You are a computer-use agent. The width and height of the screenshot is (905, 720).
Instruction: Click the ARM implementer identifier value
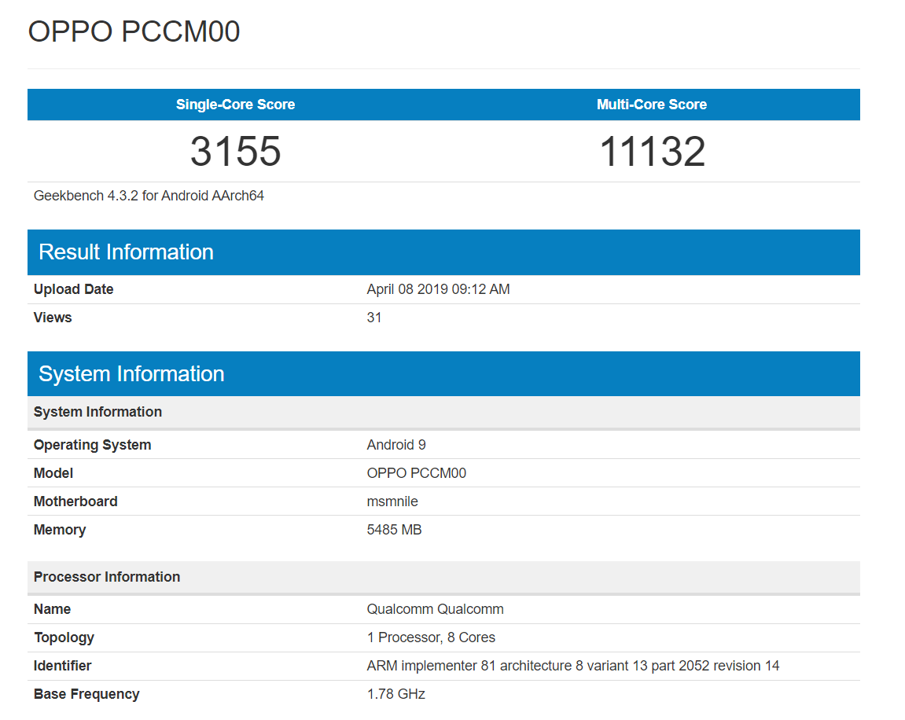(x=572, y=666)
